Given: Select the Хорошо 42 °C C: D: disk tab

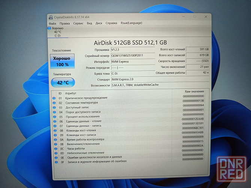Looking at the screenshot, I should point(58,32).
